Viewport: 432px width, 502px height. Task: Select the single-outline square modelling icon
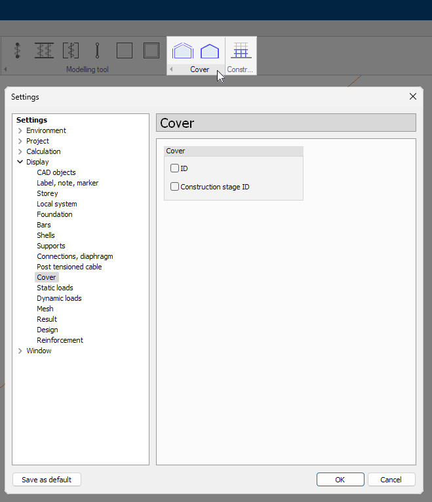click(125, 50)
